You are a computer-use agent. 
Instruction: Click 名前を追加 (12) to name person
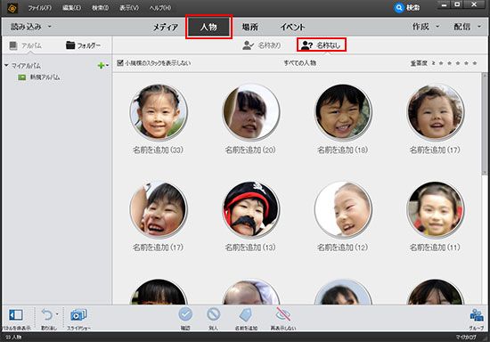(342, 248)
